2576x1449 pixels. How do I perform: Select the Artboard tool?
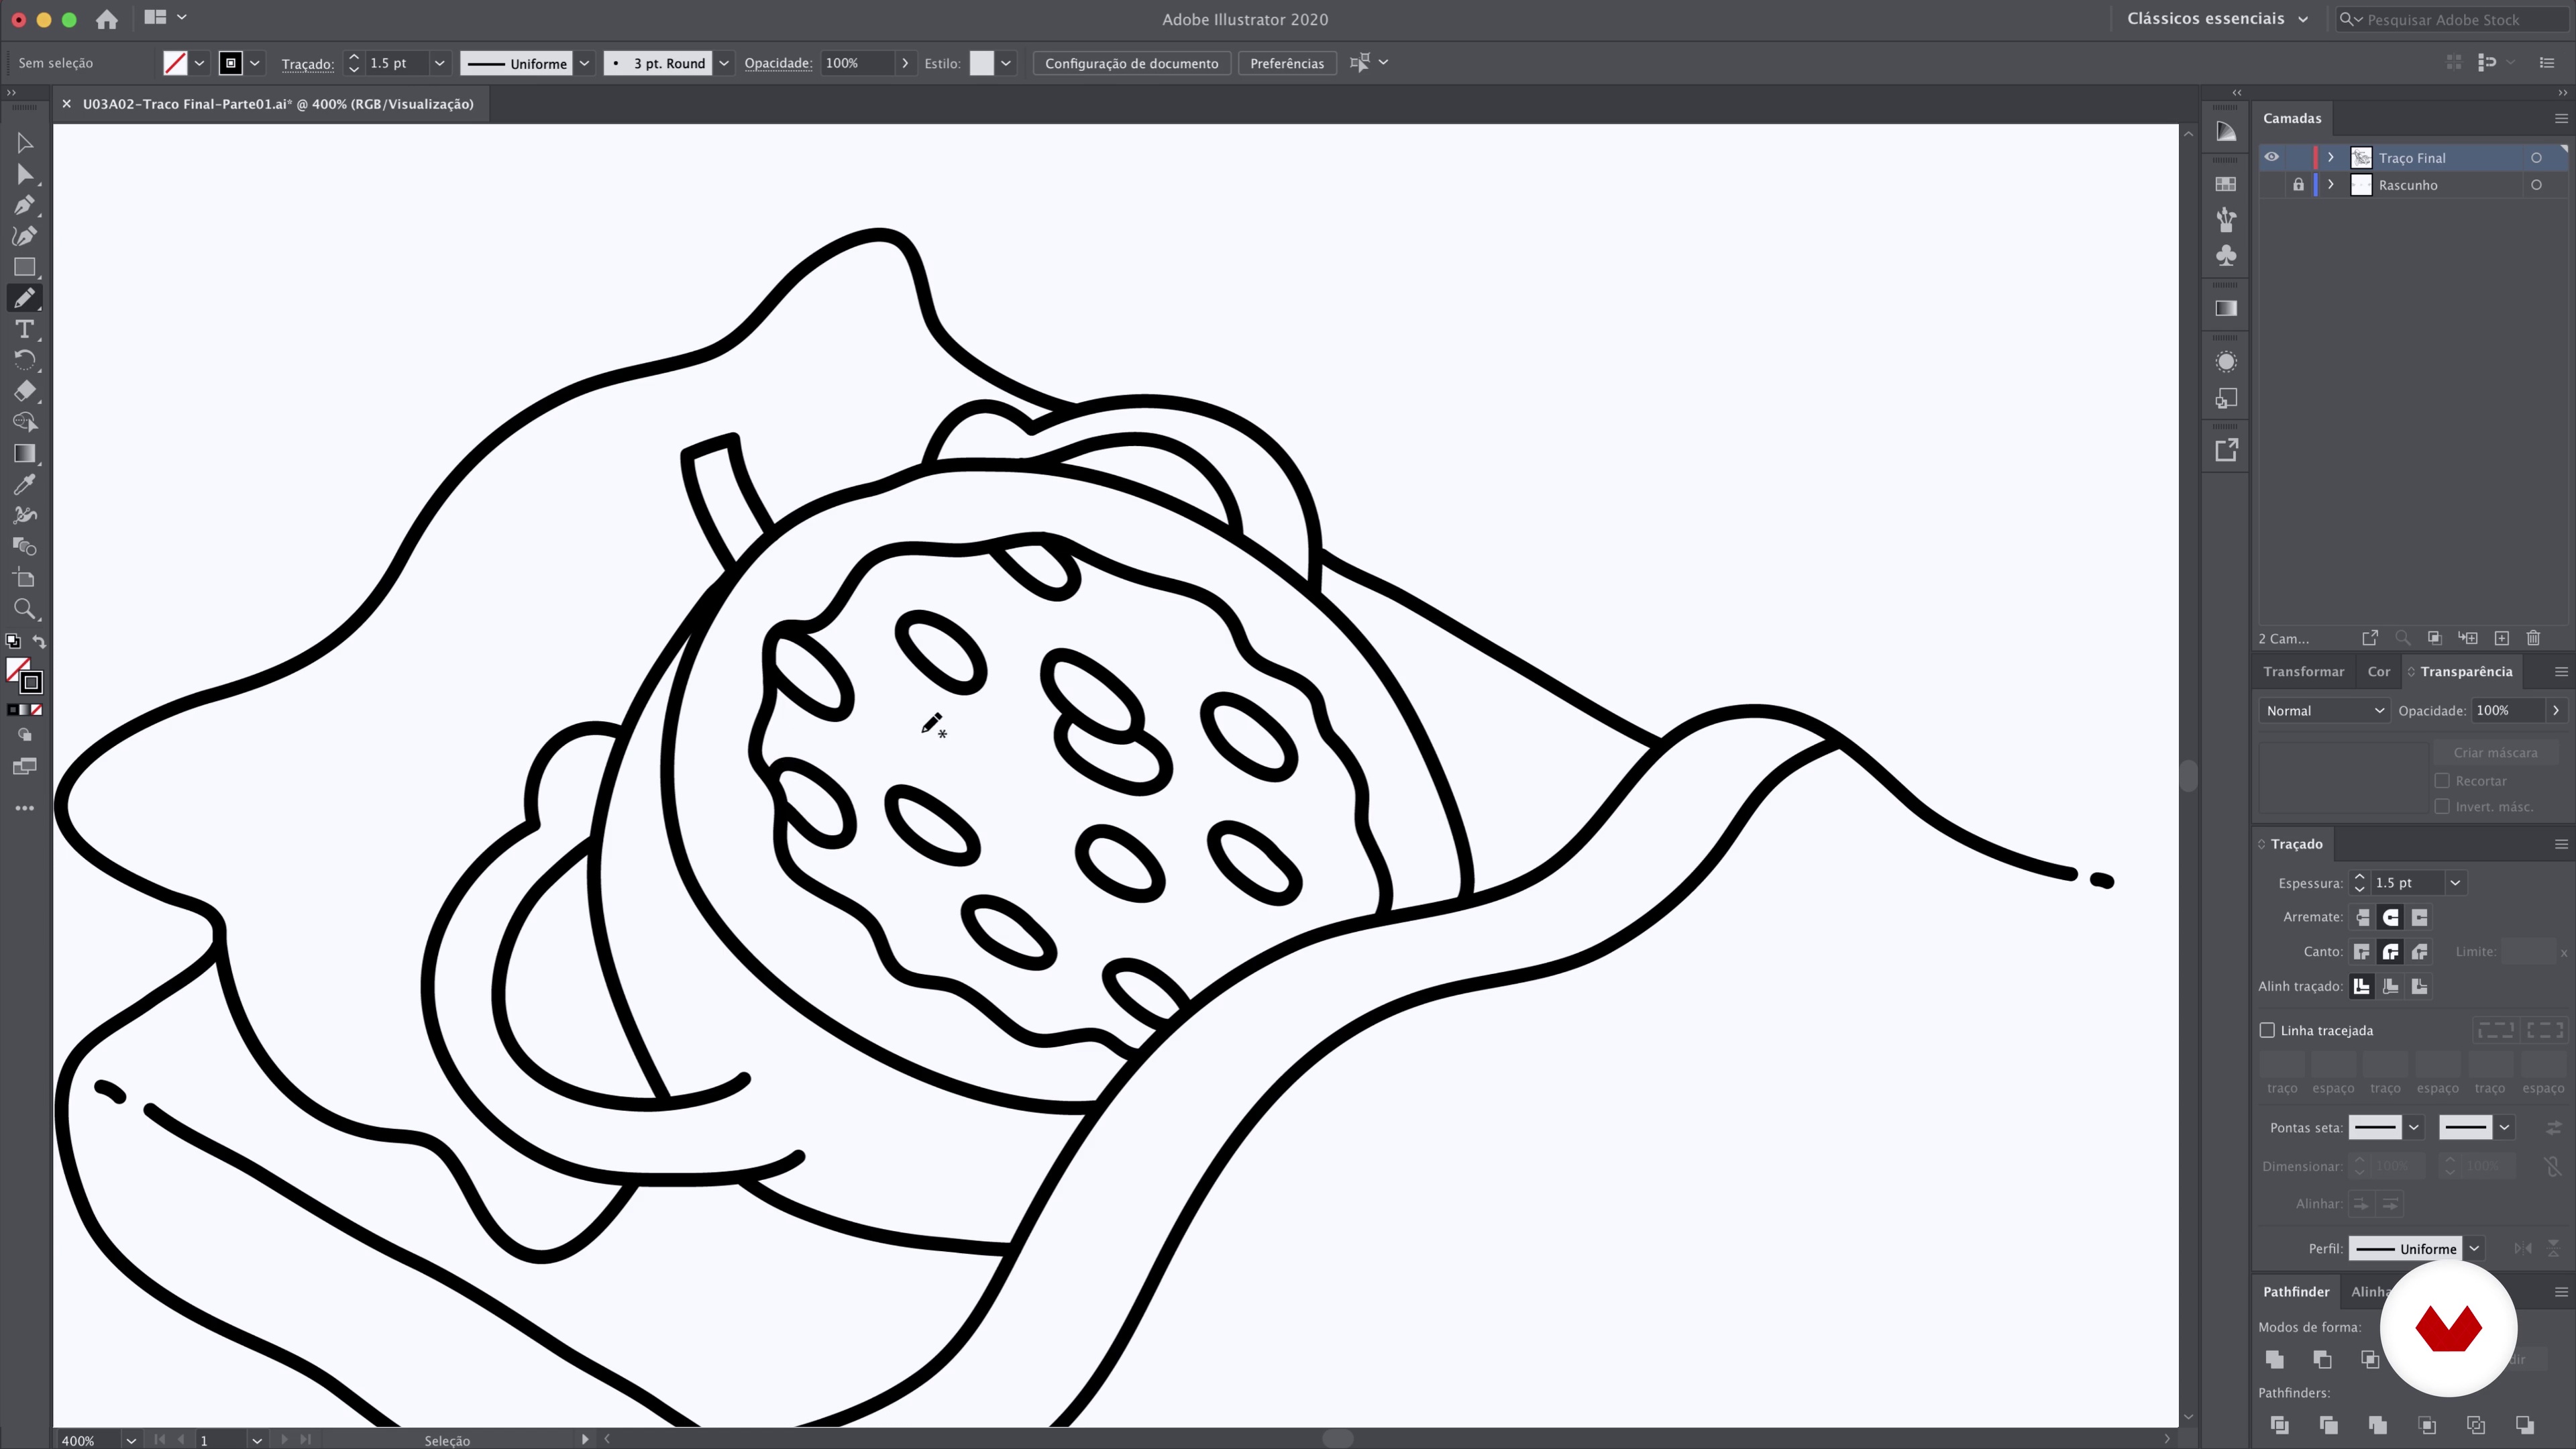click(x=25, y=577)
